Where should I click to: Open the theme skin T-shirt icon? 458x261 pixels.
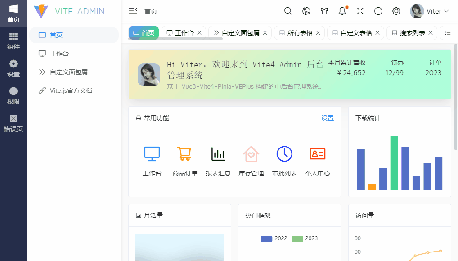[324, 11]
